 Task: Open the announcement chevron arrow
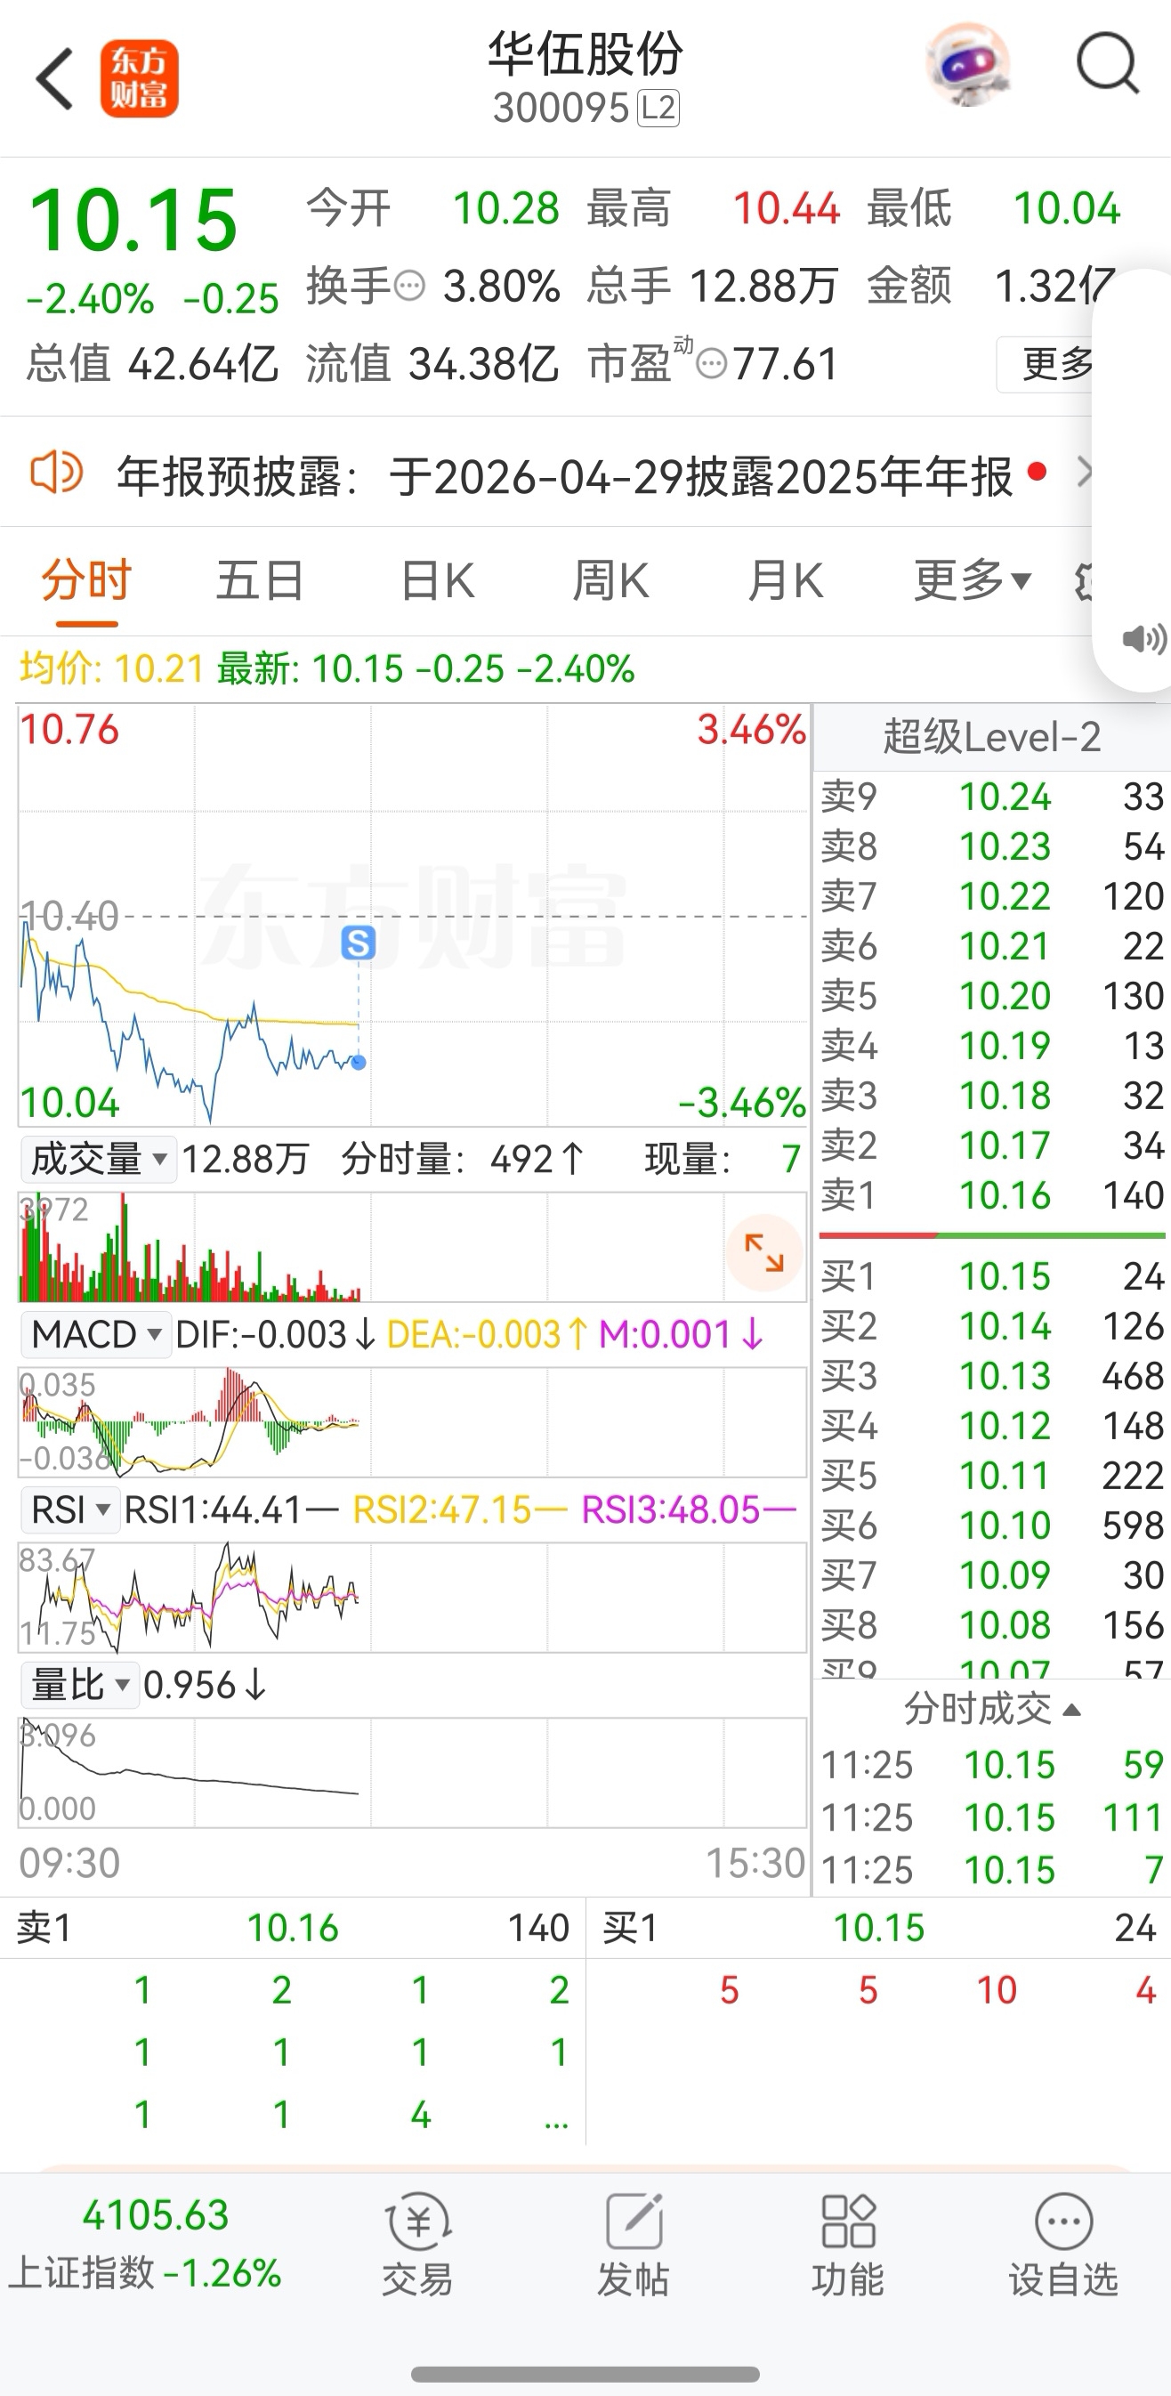(1084, 473)
